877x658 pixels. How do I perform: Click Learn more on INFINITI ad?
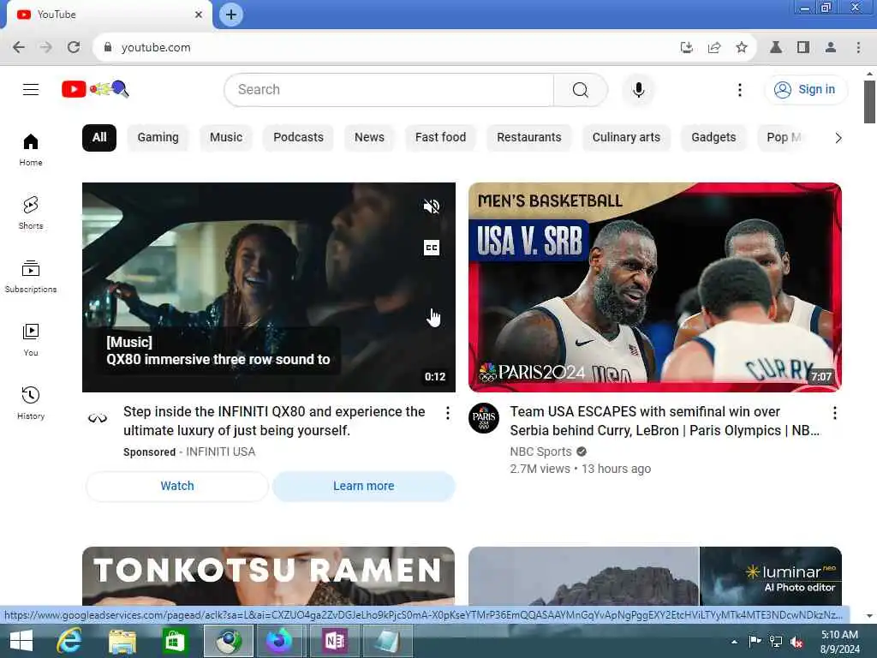[x=363, y=486]
